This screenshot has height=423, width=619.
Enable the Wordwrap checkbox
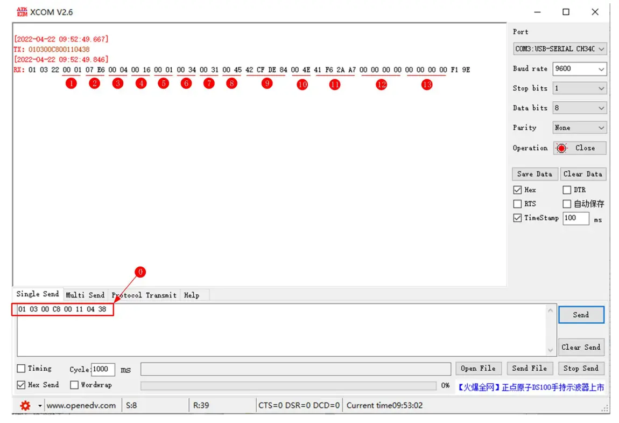[x=74, y=385]
